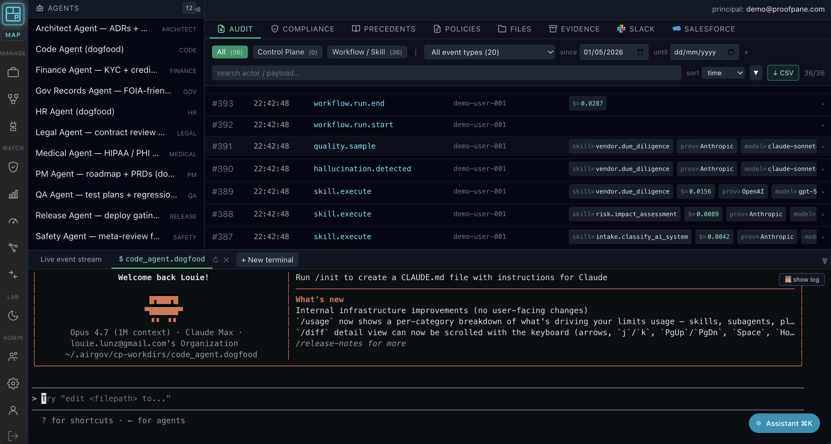Switch to the Live event stream tab
Image resolution: width=831 pixels, height=444 pixels.
pos(71,259)
